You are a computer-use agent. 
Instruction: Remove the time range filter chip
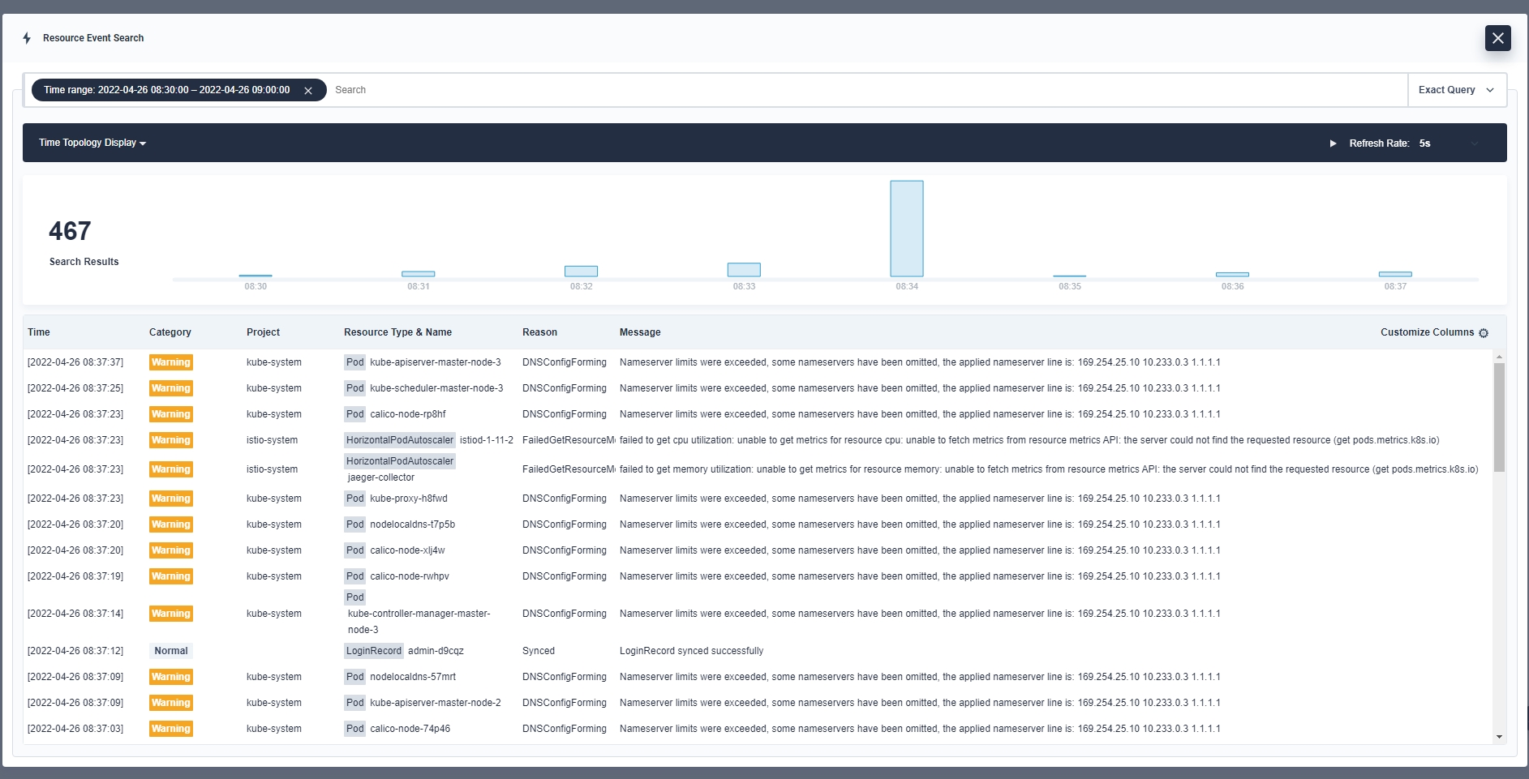308,91
